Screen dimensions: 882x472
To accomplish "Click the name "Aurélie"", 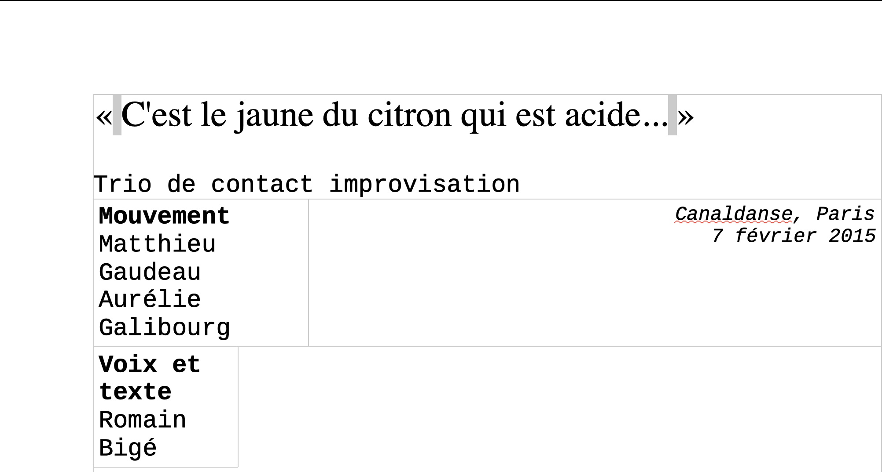I will pos(150,300).
